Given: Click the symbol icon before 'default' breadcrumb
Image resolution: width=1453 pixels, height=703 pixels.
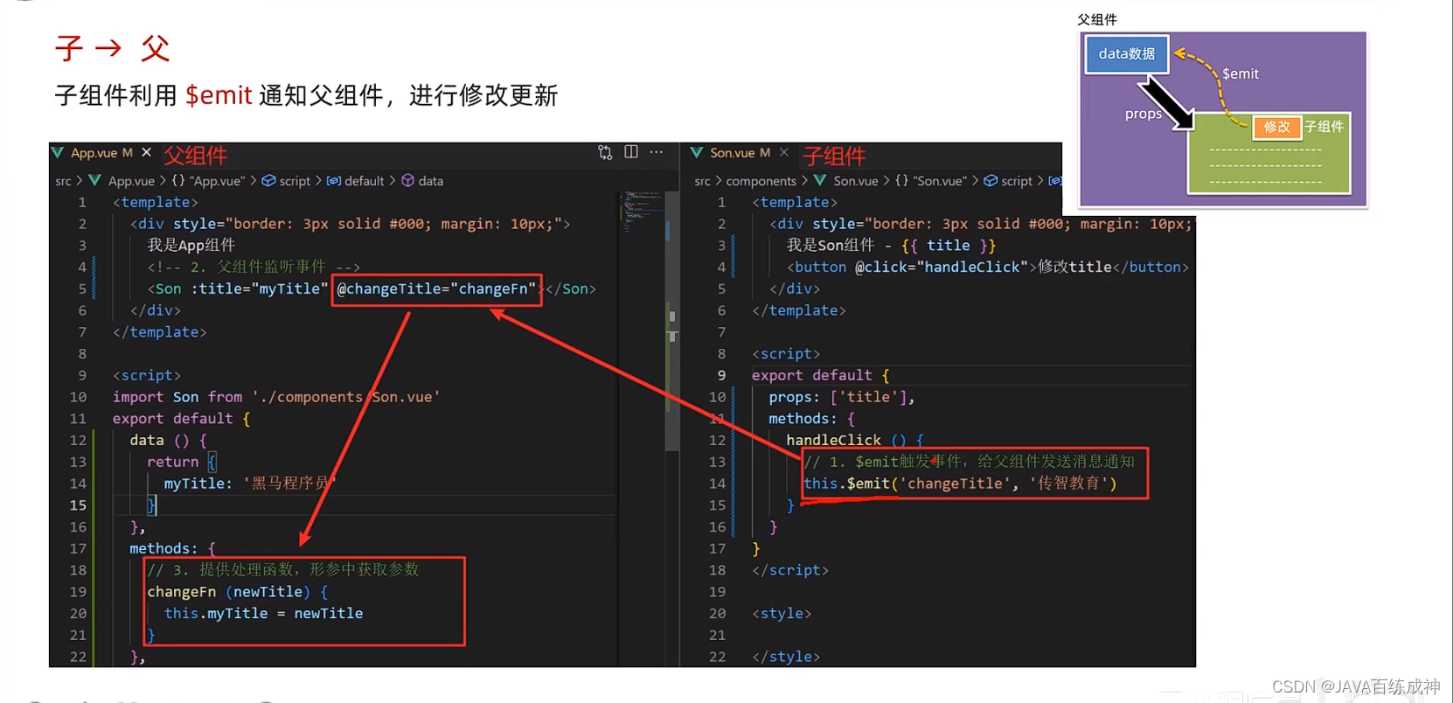Looking at the screenshot, I should [x=333, y=181].
